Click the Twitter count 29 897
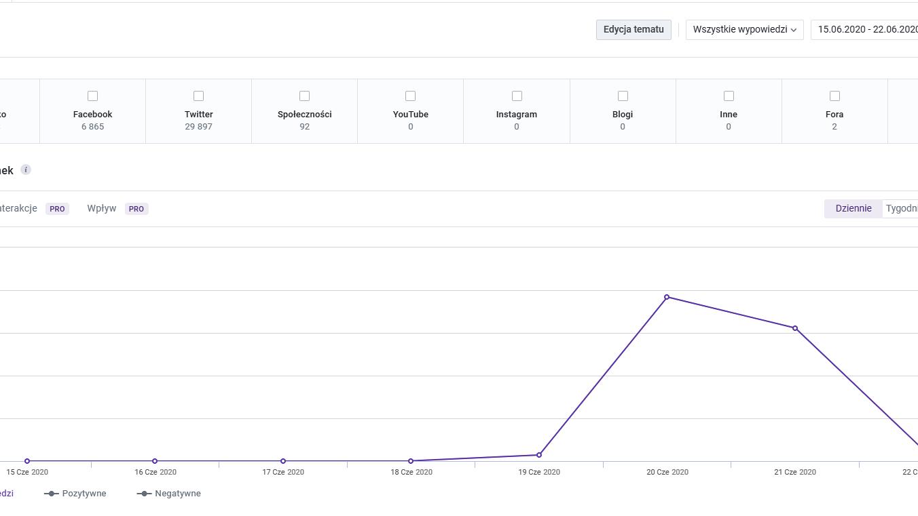The height and width of the screenshot is (516, 918). 198,127
